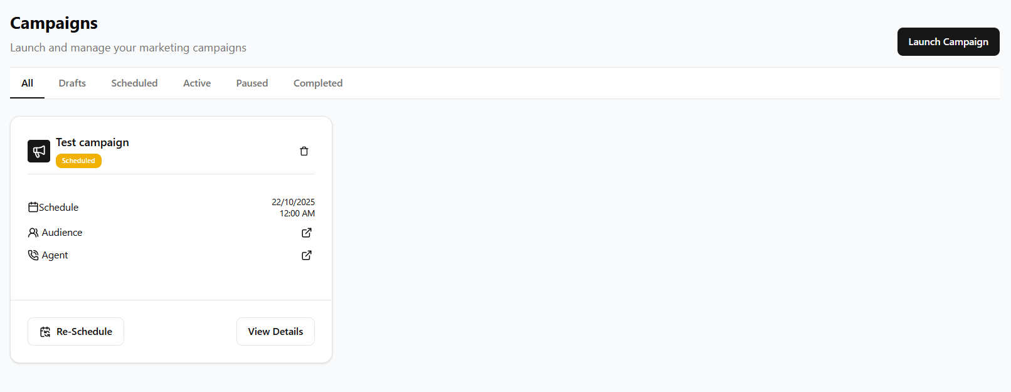Switch to the All tab
1011x392 pixels.
point(27,83)
